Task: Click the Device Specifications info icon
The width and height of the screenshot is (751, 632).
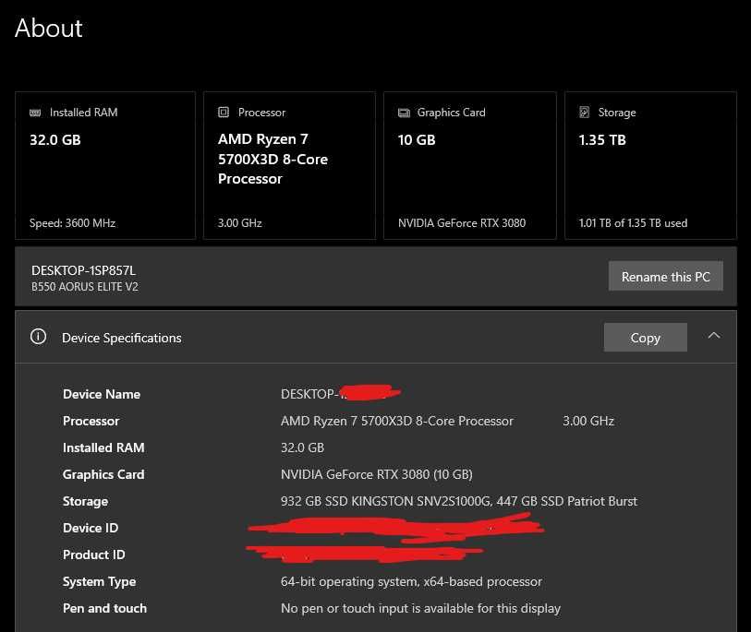Action: coord(38,337)
